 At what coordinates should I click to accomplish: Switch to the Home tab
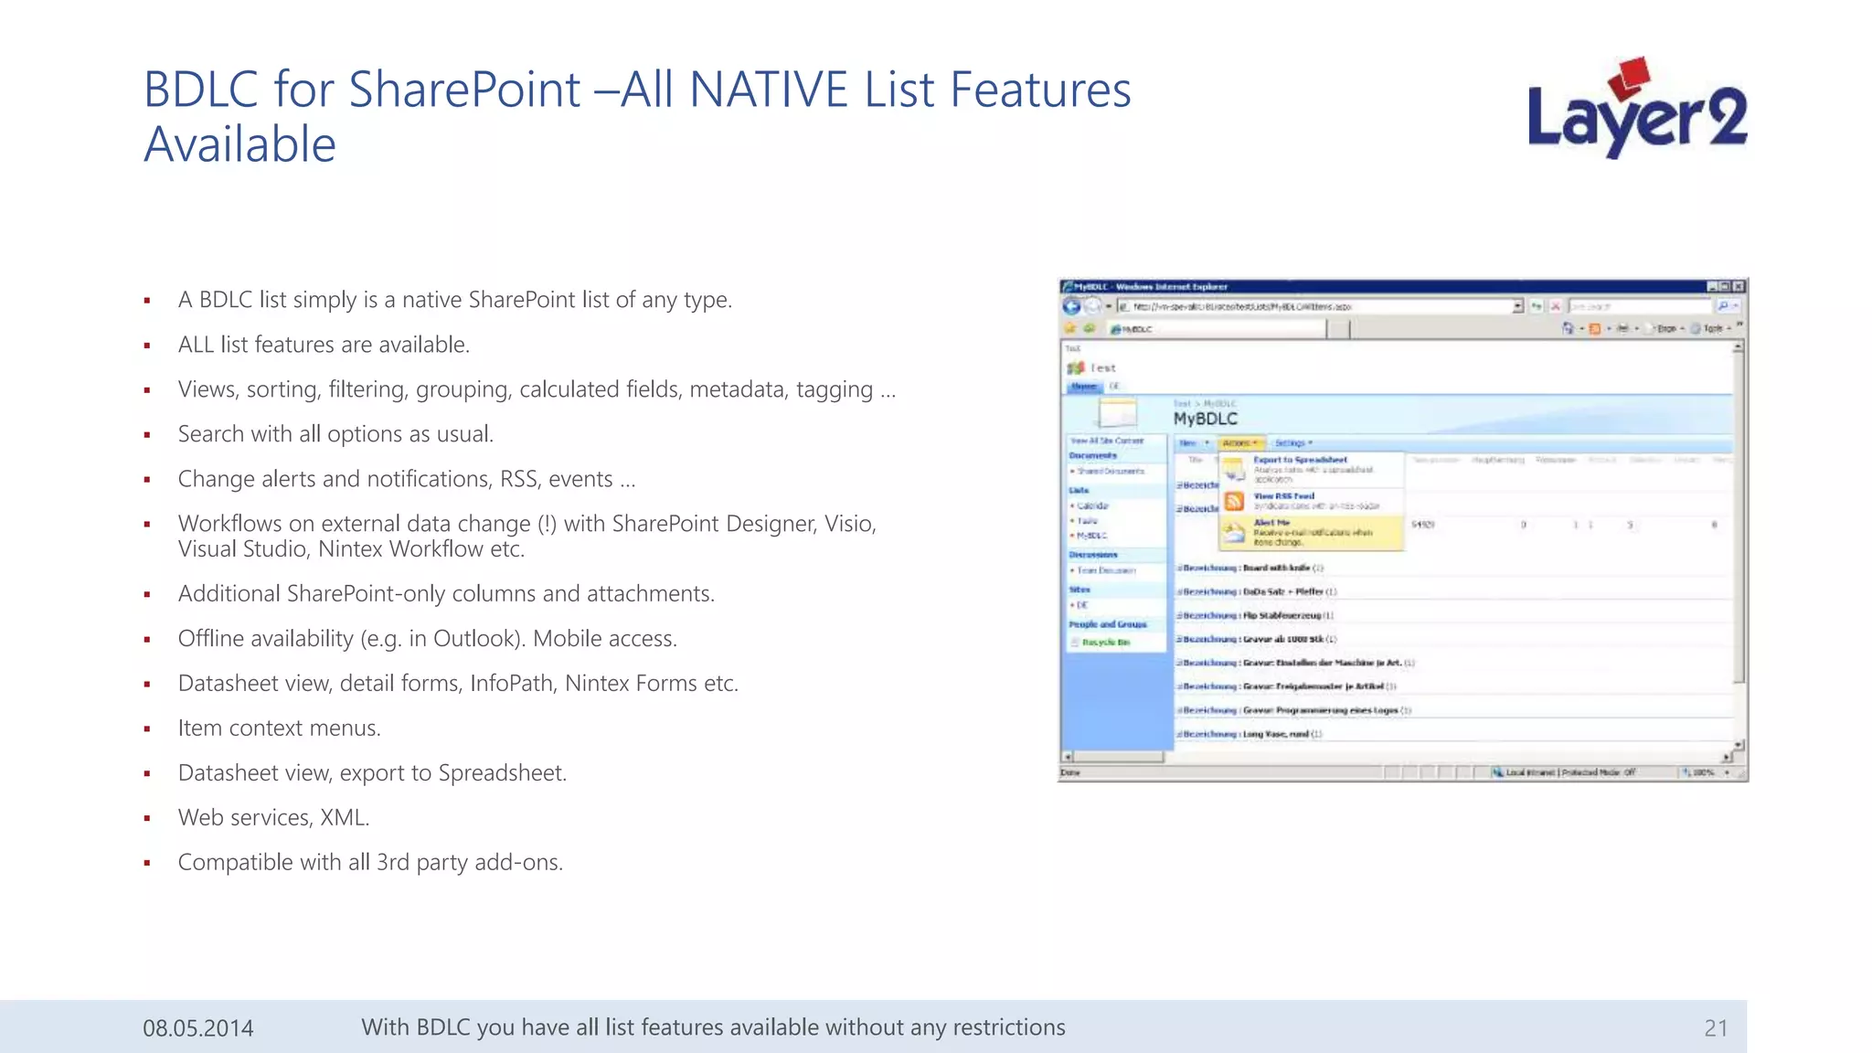1084,387
